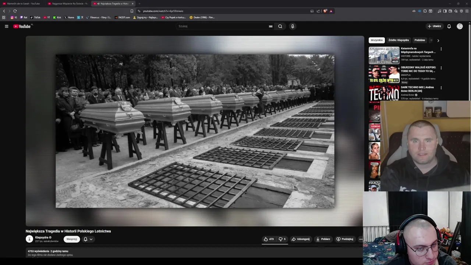The height and width of the screenshot is (265, 471).
Task: Open the account avatar menu
Action: tap(460, 26)
